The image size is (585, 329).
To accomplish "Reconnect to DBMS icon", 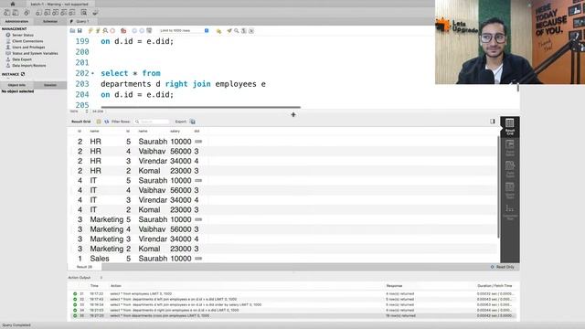I will pos(95,13).
